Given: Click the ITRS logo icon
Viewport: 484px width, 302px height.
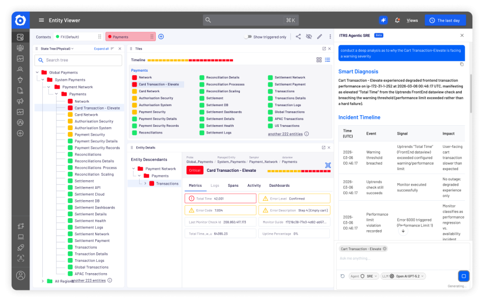Looking at the screenshot, I should 21,21.
